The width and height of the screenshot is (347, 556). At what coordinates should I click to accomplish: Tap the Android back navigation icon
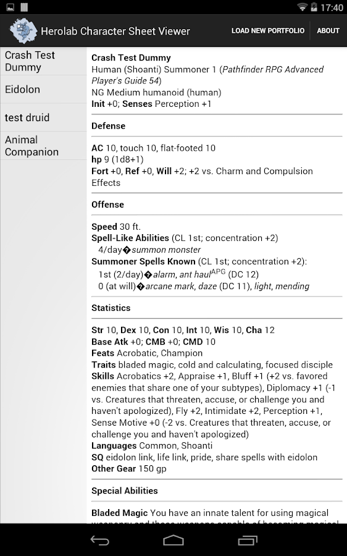click(x=99, y=540)
